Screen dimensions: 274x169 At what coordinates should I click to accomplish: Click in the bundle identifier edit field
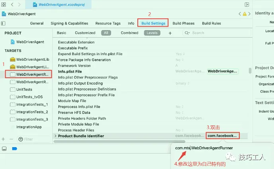pos(204,148)
